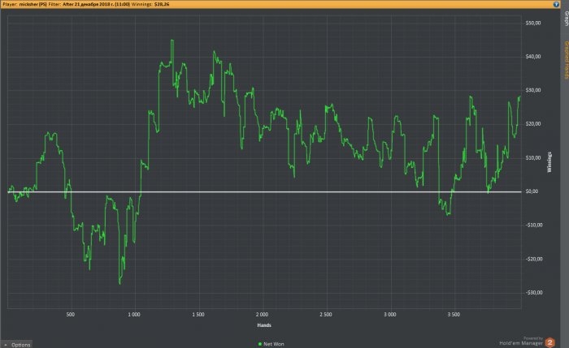This screenshot has width=569, height=348.
Task: Click the $20,00 axis label
Action: click(x=532, y=124)
